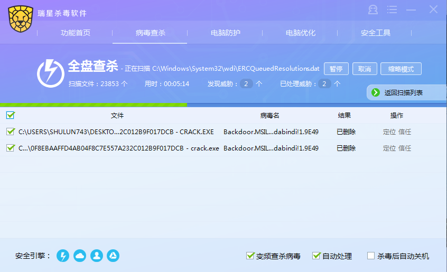The width and height of the screenshot is (447, 272).
Task: Go to the 功能首页 tab
Action: 75,33
